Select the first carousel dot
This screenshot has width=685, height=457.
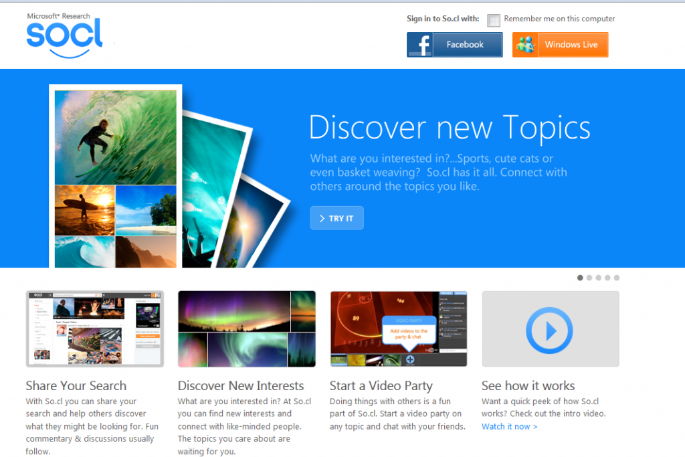tap(580, 278)
